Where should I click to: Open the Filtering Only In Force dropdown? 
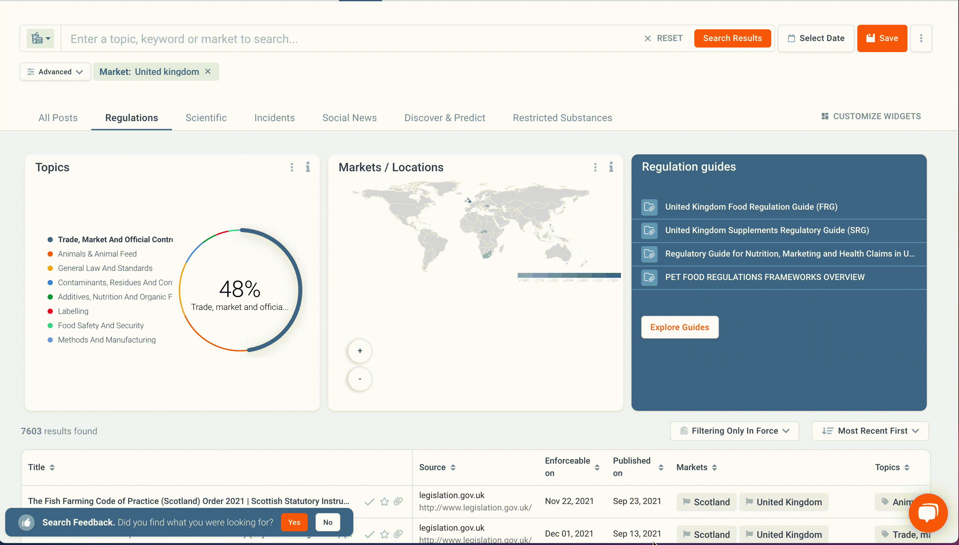[734, 431]
